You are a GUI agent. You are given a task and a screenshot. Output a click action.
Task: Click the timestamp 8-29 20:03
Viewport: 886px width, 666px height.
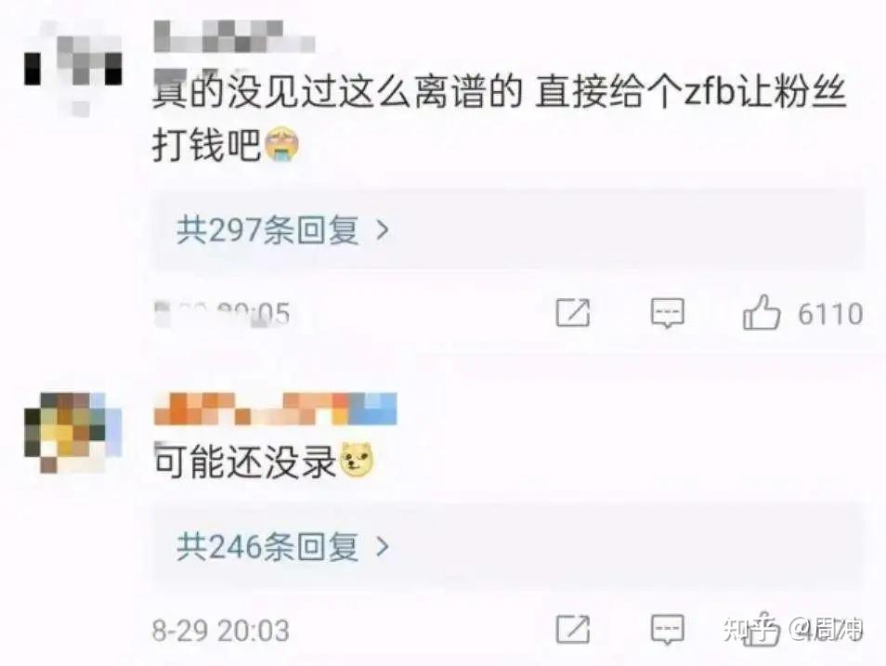click(220, 631)
